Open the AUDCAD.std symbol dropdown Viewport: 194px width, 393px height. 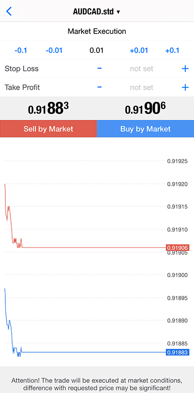[x=97, y=12]
